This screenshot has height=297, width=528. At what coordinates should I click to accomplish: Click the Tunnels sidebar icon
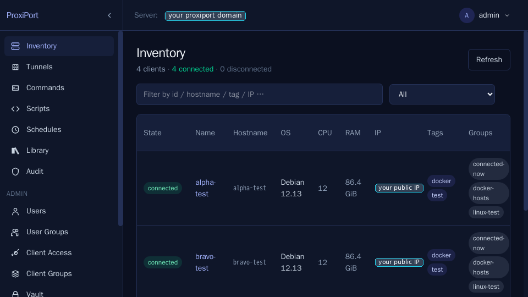pos(15,67)
